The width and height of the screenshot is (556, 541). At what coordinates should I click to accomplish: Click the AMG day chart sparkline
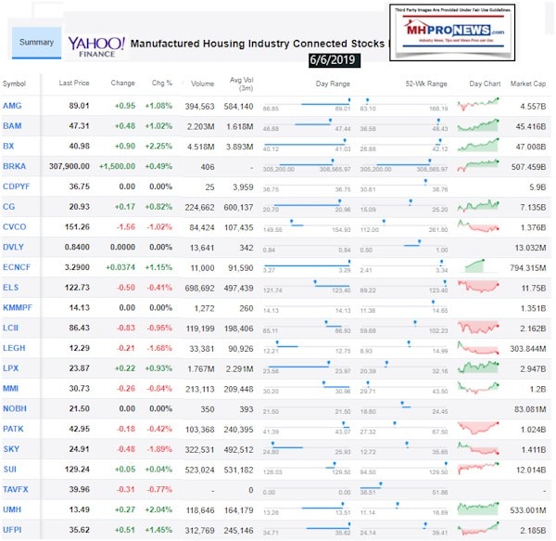(478, 104)
